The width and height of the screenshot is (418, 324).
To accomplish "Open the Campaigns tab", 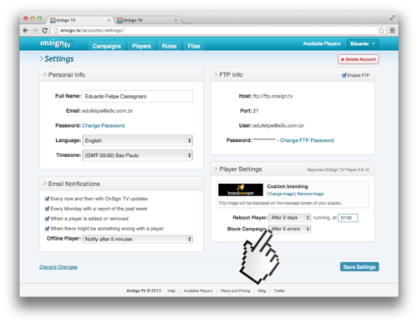I will (x=107, y=46).
